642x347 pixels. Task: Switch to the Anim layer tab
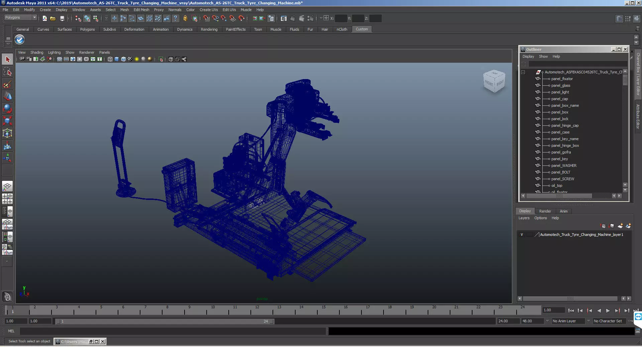564,211
